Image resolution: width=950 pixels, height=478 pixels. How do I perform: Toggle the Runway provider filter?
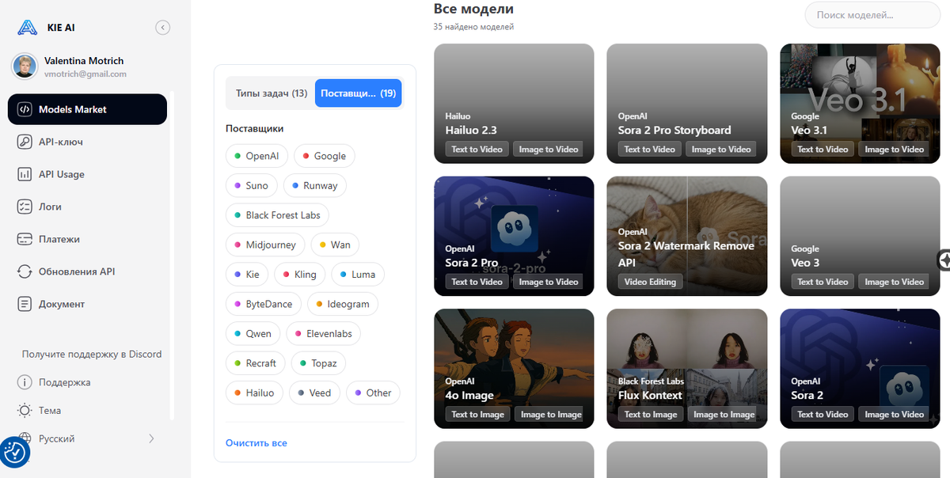tap(314, 185)
